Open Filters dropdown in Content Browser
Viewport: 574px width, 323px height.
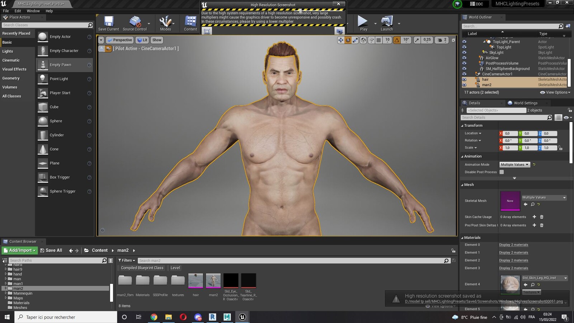tap(127, 261)
